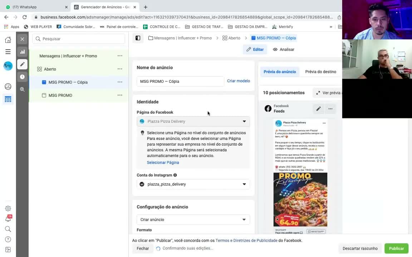Open Conta do Instagram dropdown

193,184
